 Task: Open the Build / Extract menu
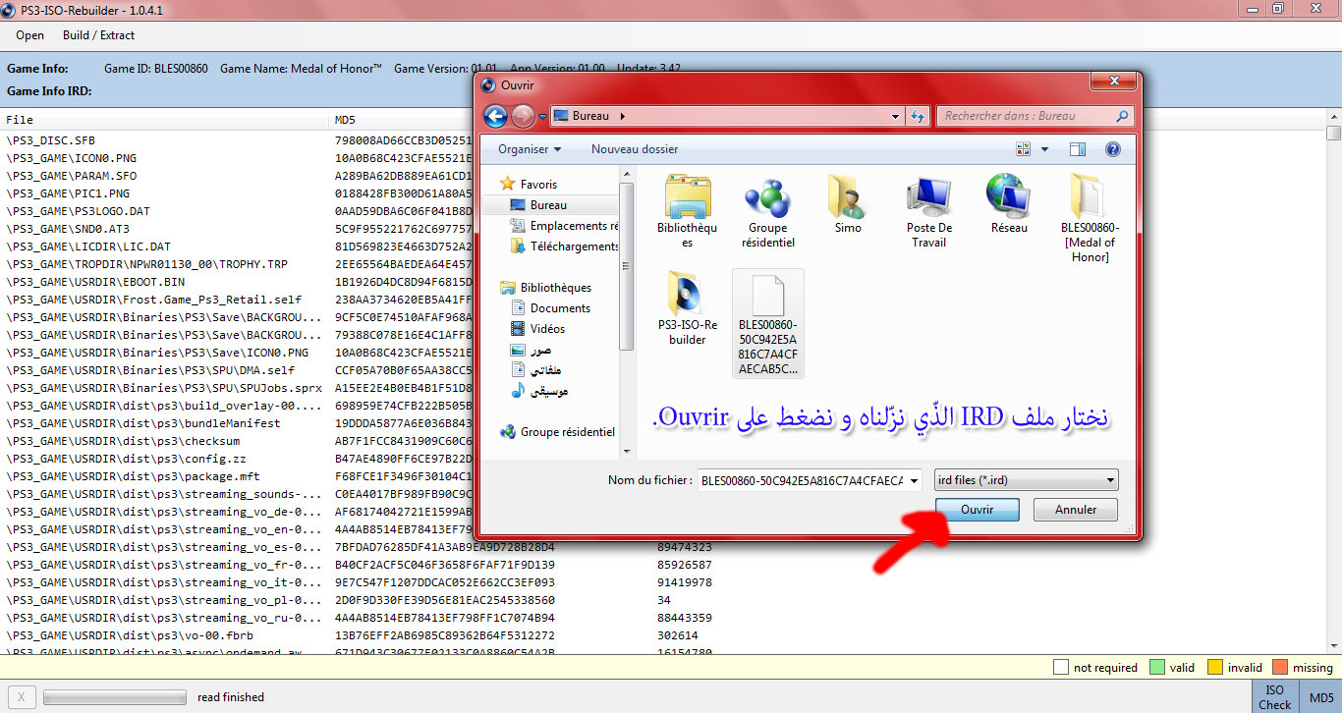tap(98, 35)
